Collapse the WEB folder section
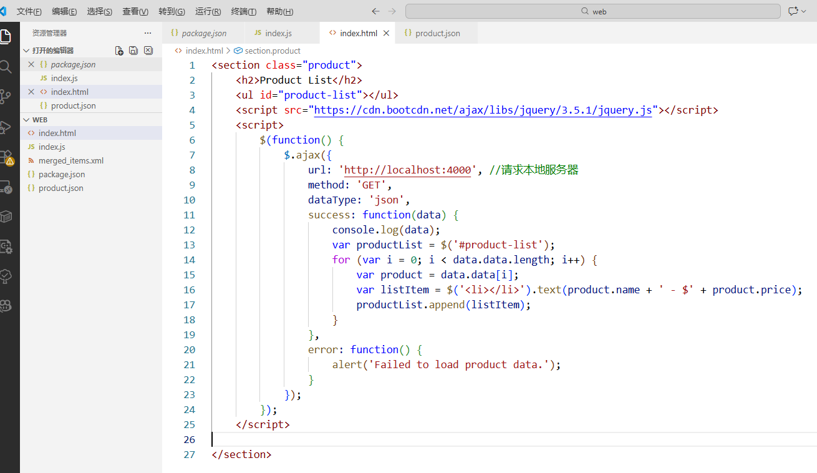The image size is (817, 473). (26, 119)
